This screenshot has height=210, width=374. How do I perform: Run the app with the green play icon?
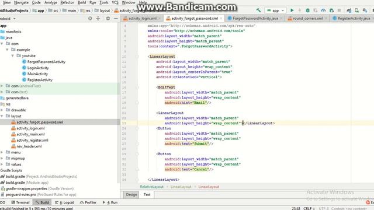pos(292,10)
